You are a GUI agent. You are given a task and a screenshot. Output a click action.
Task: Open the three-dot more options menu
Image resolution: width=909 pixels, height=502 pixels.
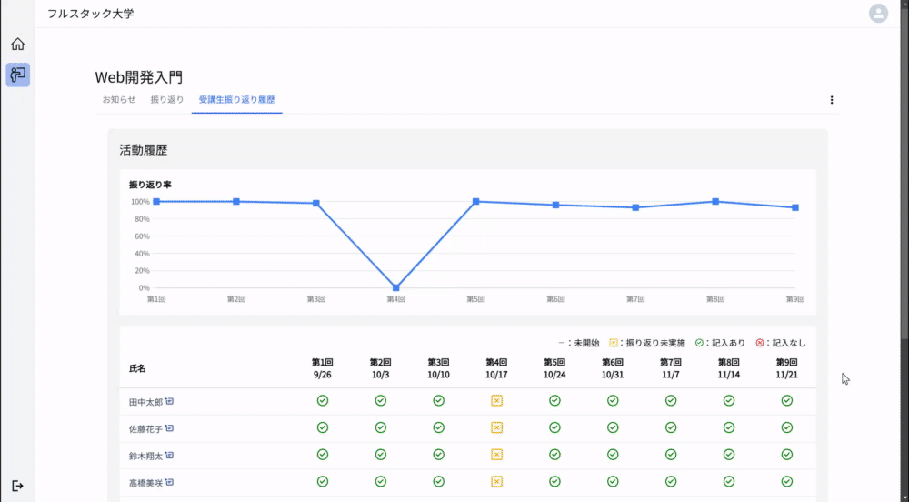click(x=832, y=100)
